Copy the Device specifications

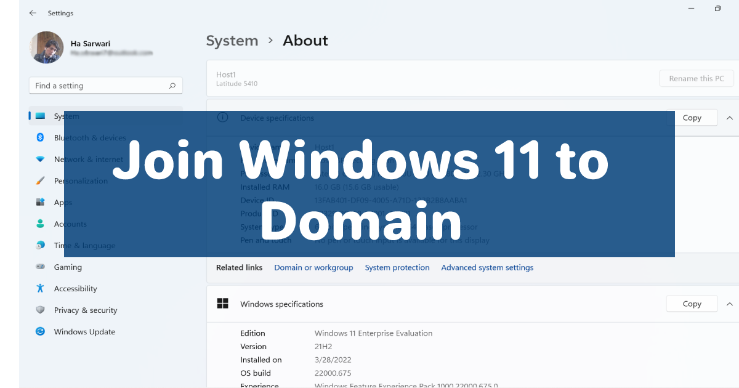[692, 118]
